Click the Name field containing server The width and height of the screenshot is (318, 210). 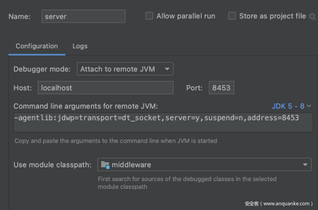pos(83,16)
